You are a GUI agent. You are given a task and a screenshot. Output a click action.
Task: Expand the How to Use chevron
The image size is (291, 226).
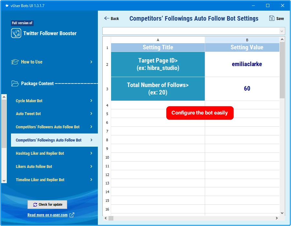tap(91, 62)
